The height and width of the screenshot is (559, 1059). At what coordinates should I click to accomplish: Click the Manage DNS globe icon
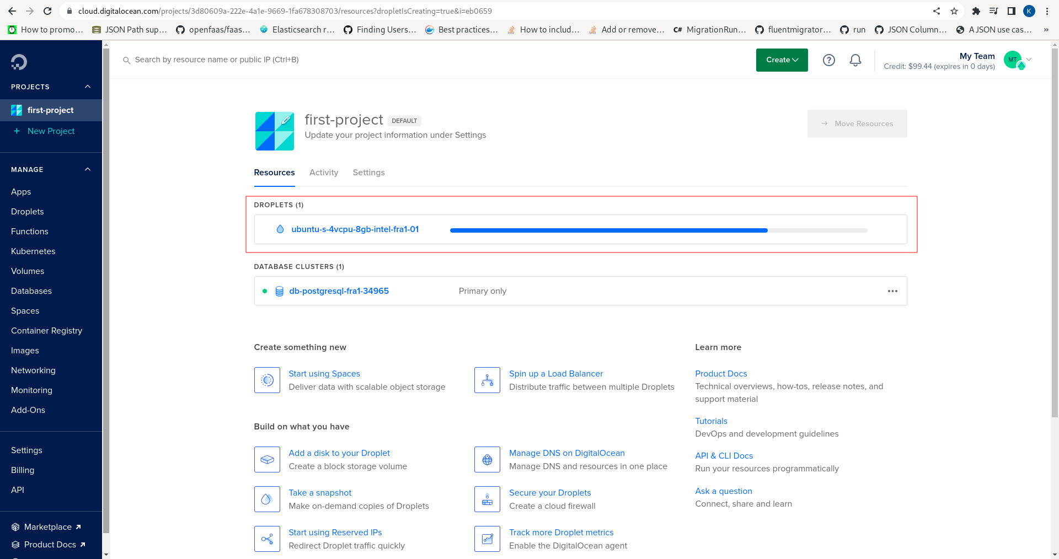487,459
